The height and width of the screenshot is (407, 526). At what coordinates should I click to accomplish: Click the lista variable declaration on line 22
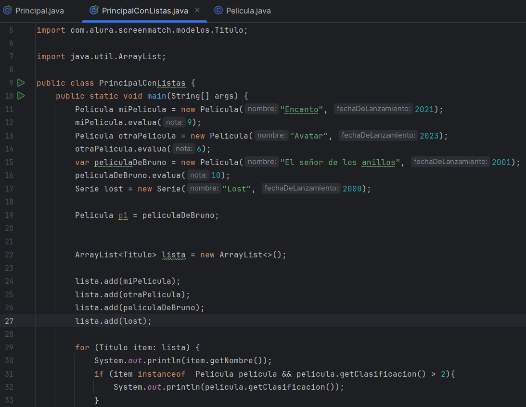(x=173, y=255)
